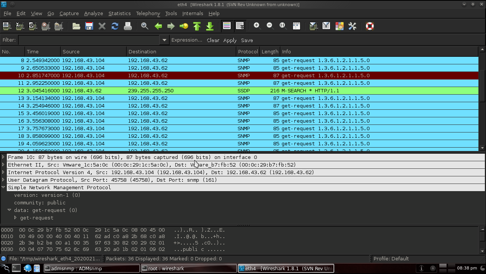The image size is (486, 274).
Task: Select the community: public field
Action: click(40, 202)
